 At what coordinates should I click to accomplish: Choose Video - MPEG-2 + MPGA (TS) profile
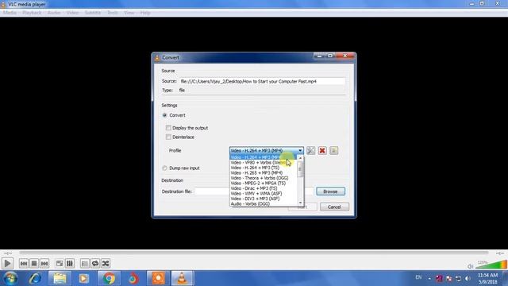(x=264, y=184)
